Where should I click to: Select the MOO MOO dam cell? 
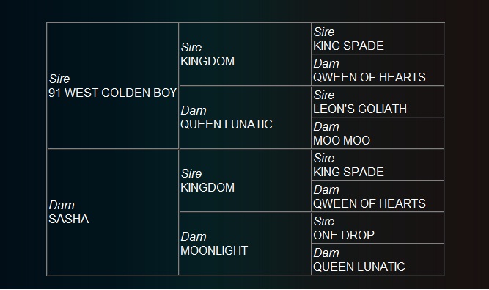click(x=378, y=134)
